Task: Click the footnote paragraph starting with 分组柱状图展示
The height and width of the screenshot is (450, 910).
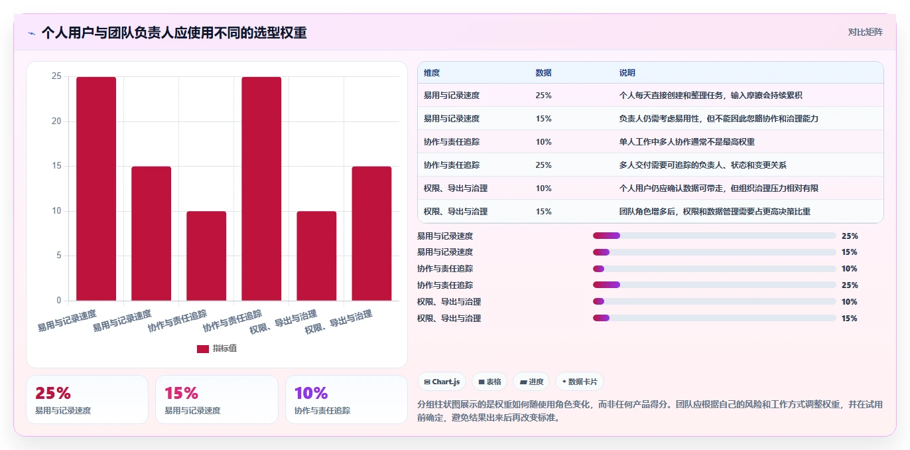Action: [x=650, y=412]
